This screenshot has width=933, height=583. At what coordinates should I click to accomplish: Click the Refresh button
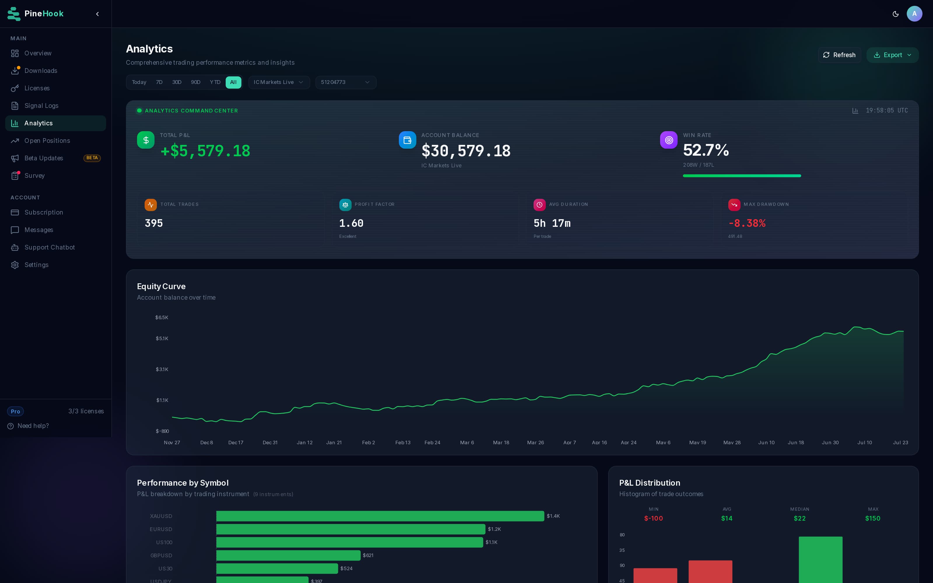pyautogui.click(x=839, y=55)
